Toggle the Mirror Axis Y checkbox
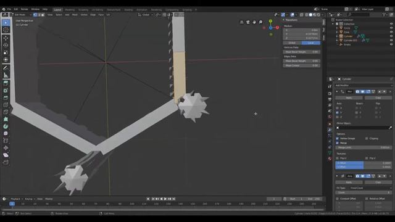395x222 pixels. click(x=338, y=112)
